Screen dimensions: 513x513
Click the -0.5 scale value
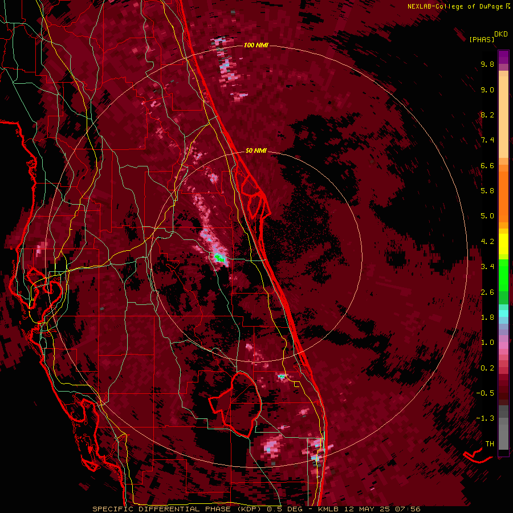(x=485, y=393)
